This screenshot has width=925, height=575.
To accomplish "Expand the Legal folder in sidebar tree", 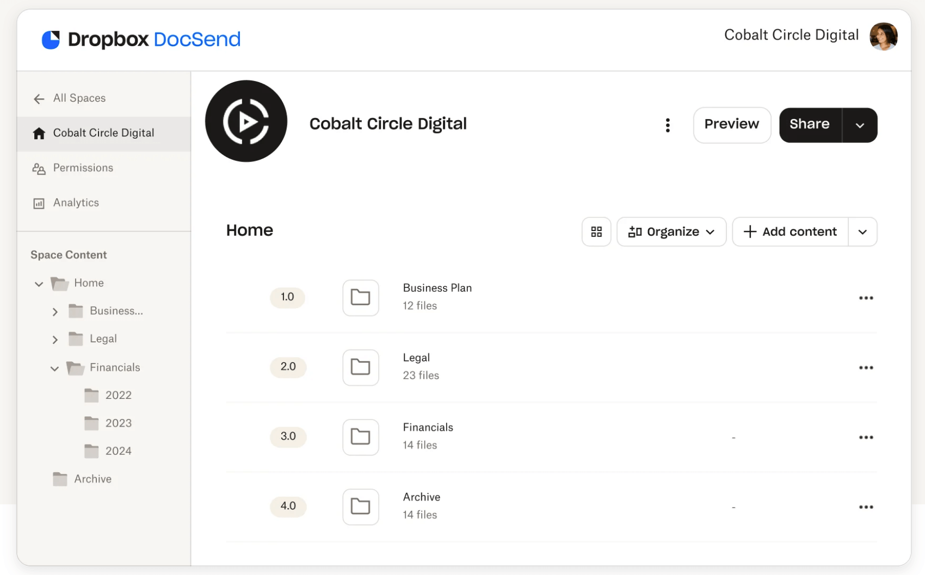I will (x=54, y=340).
